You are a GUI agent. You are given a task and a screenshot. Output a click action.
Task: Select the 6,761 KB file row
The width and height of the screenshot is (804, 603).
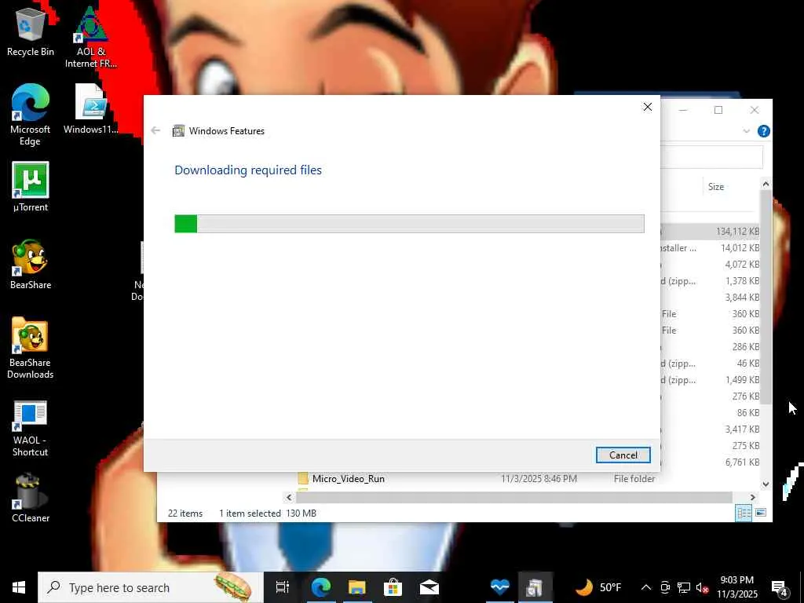(711, 462)
